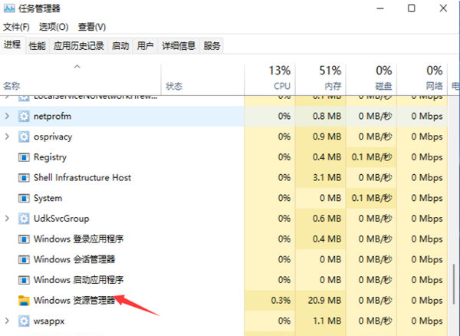This screenshot has height=336, width=460.
Task: Expand the wsappx process group
Action: click(7, 321)
